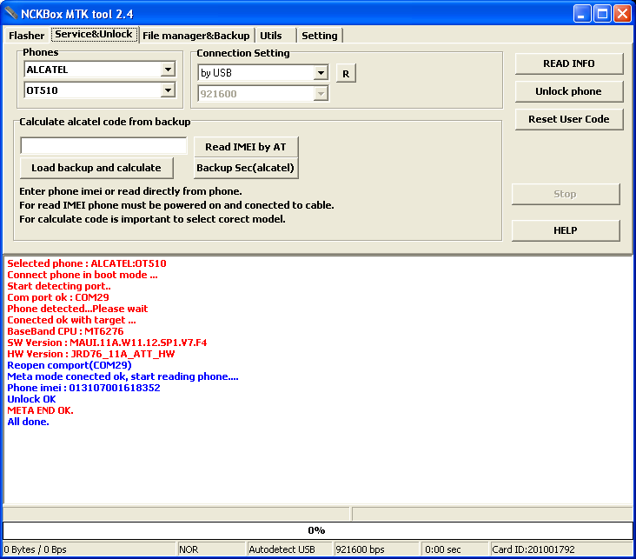Click the NCKBox app icon in title bar
This screenshot has width=636, height=559.
[x=10, y=14]
